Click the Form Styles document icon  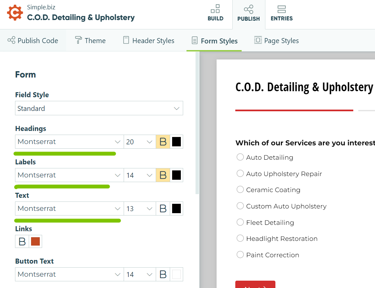point(195,40)
